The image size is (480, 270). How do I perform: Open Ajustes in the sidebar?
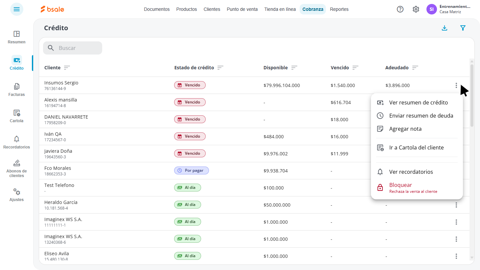[x=17, y=195]
